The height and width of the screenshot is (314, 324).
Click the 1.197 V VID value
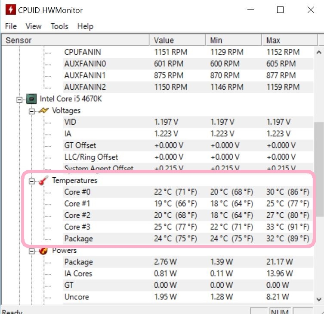(x=166, y=122)
